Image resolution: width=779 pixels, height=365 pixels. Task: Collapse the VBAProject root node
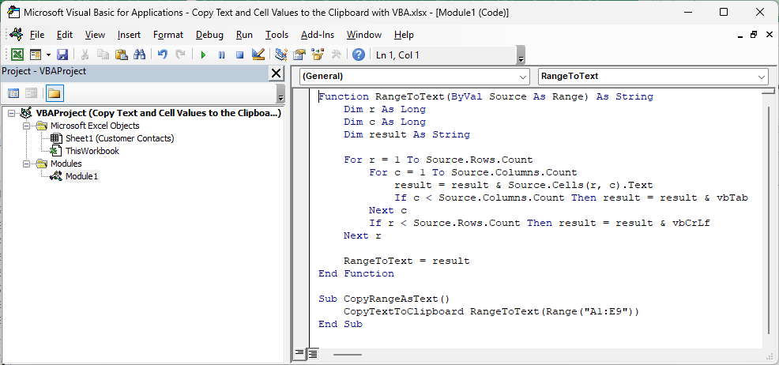pyautogui.click(x=11, y=113)
